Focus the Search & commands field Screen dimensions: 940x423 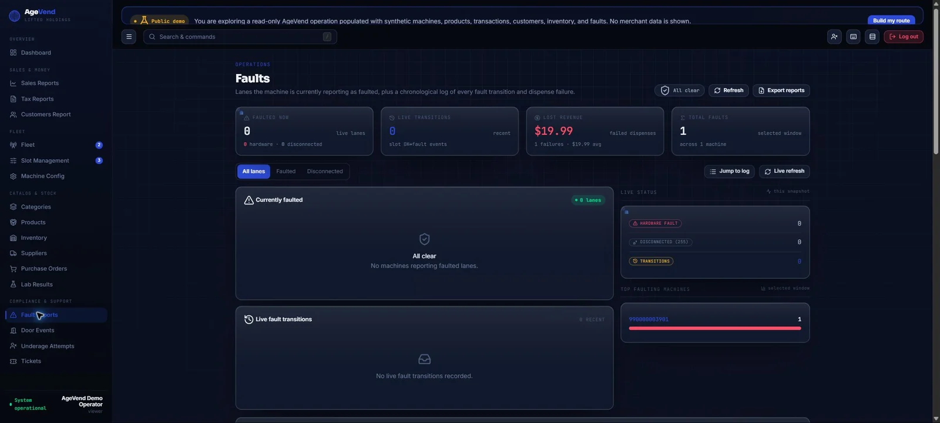pyautogui.click(x=240, y=37)
